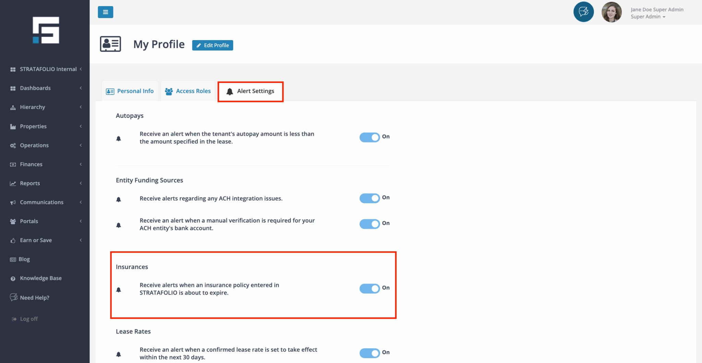Click the Edit Profile button

coord(213,45)
